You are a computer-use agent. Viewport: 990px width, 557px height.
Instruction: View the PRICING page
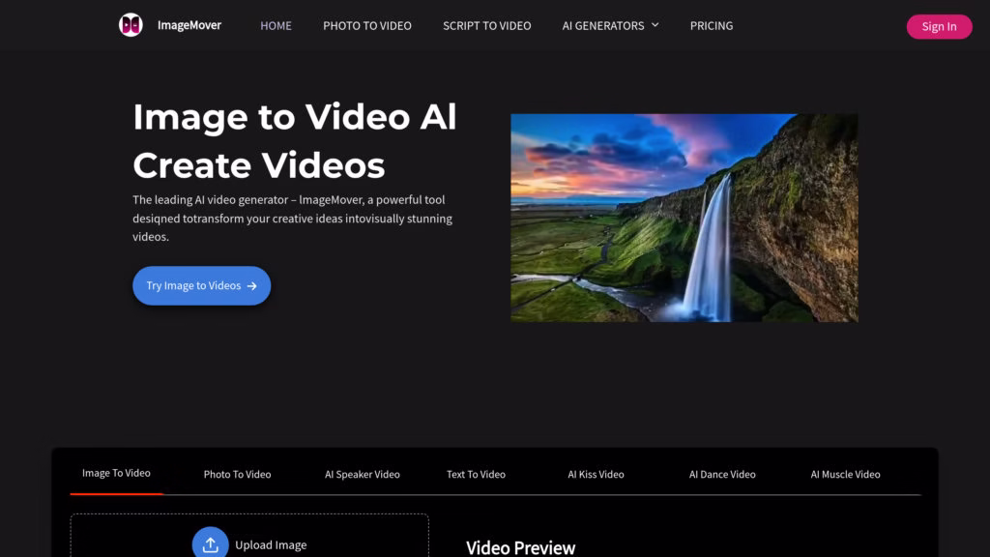712,26
